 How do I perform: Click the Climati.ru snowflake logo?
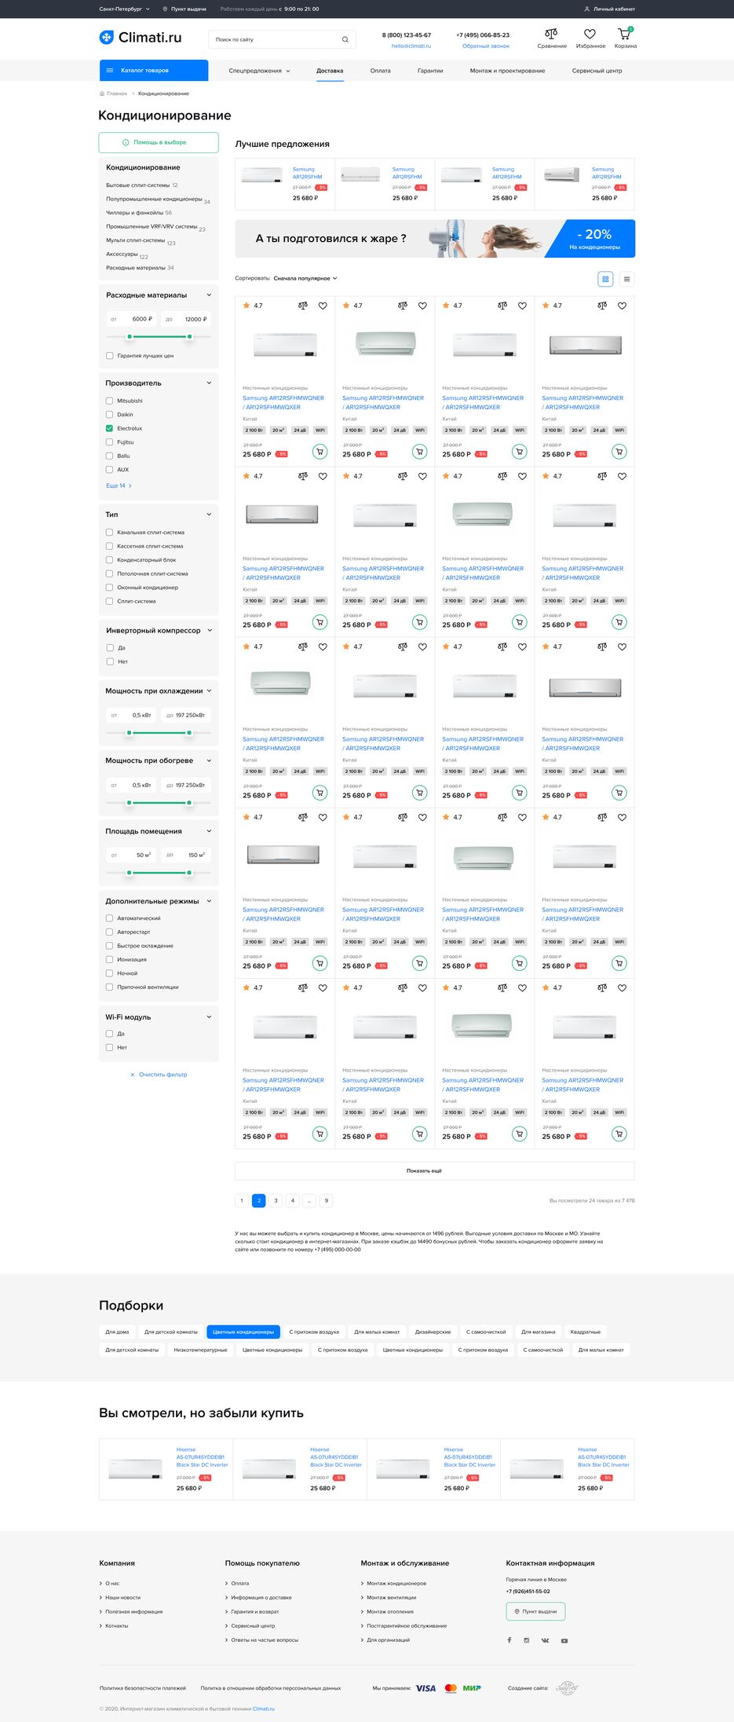coord(106,37)
